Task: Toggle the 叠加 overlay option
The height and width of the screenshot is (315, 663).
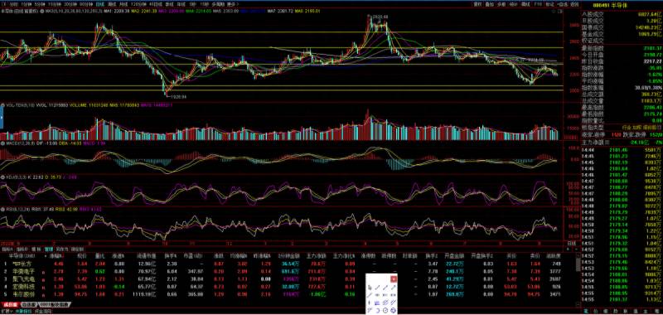Action: pos(490,5)
